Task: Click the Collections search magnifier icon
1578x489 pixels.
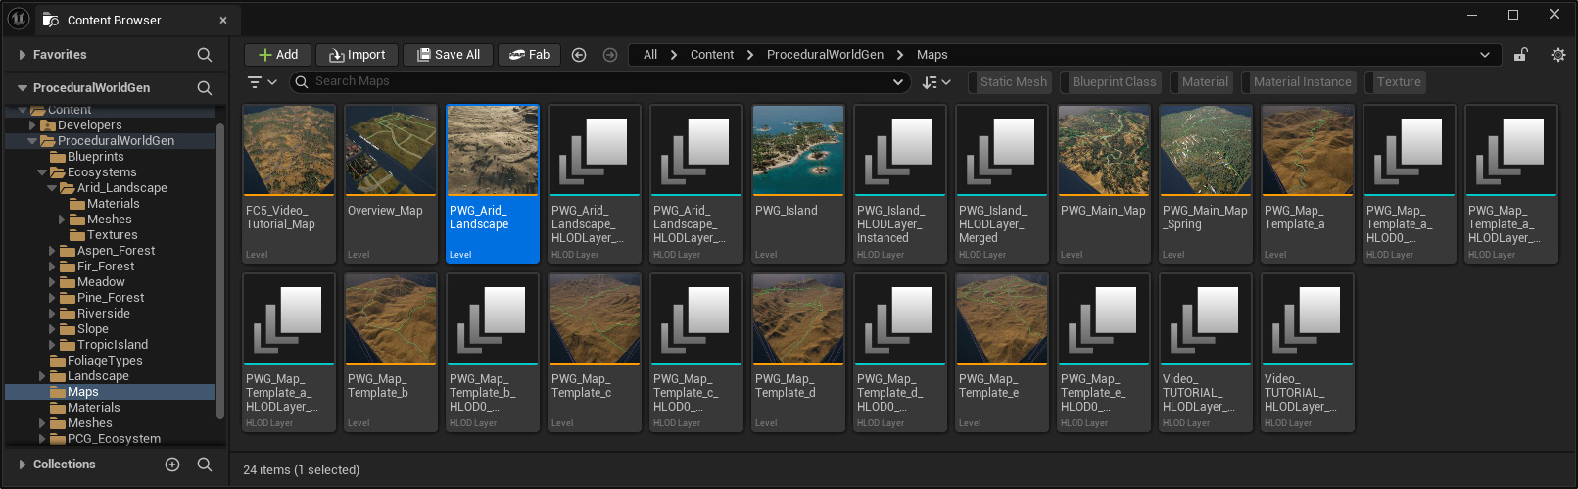Action: (x=204, y=465)
